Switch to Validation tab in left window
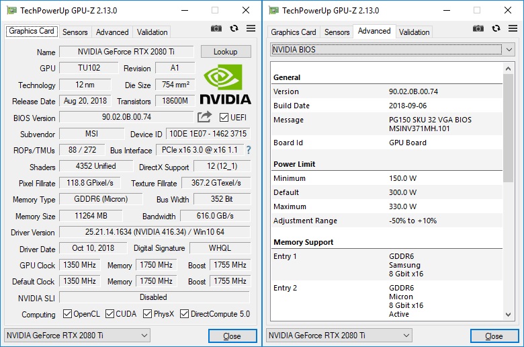Screen dimensions: 524x347 click(x=152, y=32)
